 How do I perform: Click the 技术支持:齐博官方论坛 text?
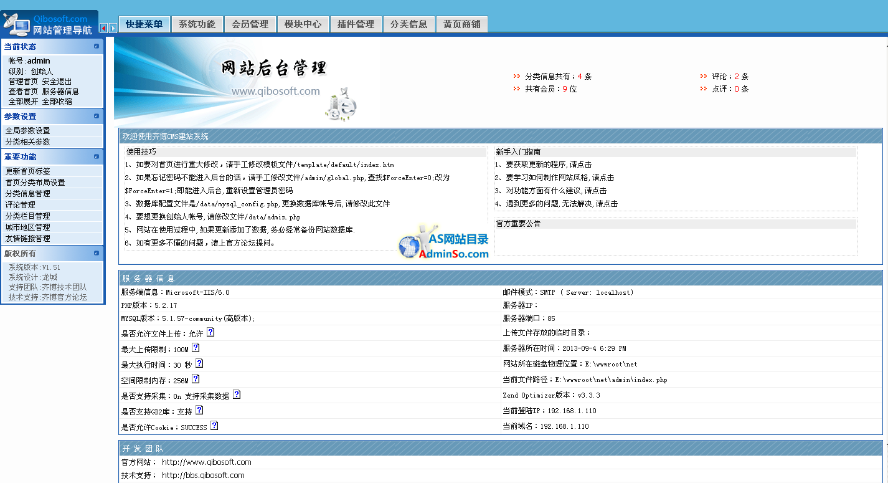[x=47, y=297]
